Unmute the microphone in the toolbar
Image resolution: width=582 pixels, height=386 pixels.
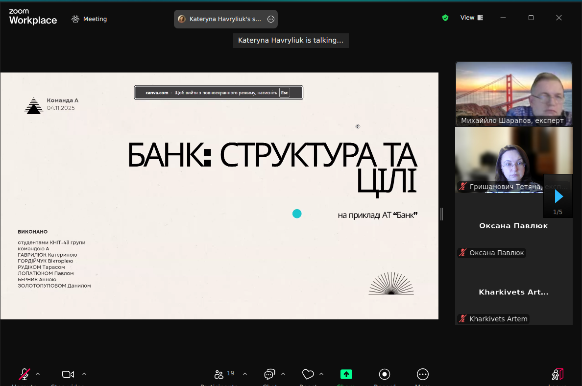(x=24, y=375)
